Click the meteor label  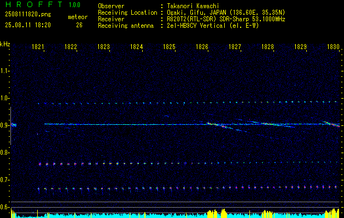[78, 17]
